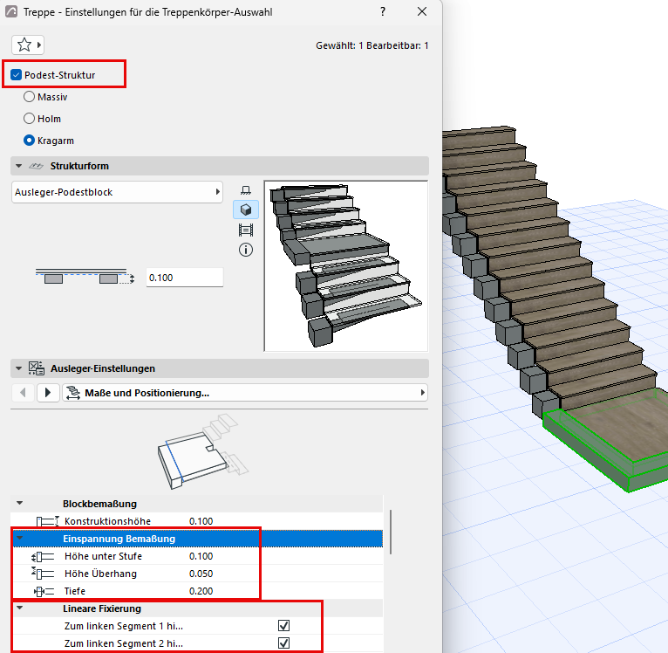Toggle Zum linken Segment 1 checkbox

[x=283, y=626]
